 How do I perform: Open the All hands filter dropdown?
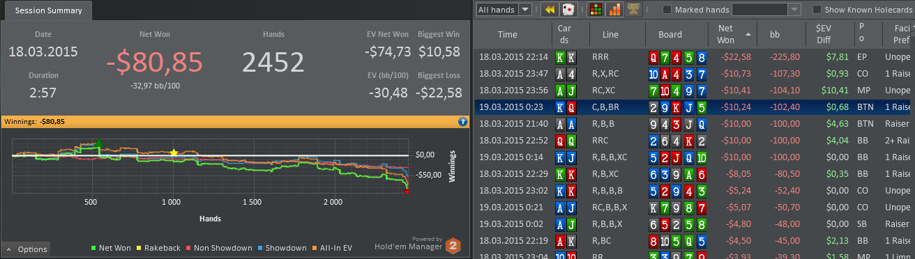click(504, 10)
